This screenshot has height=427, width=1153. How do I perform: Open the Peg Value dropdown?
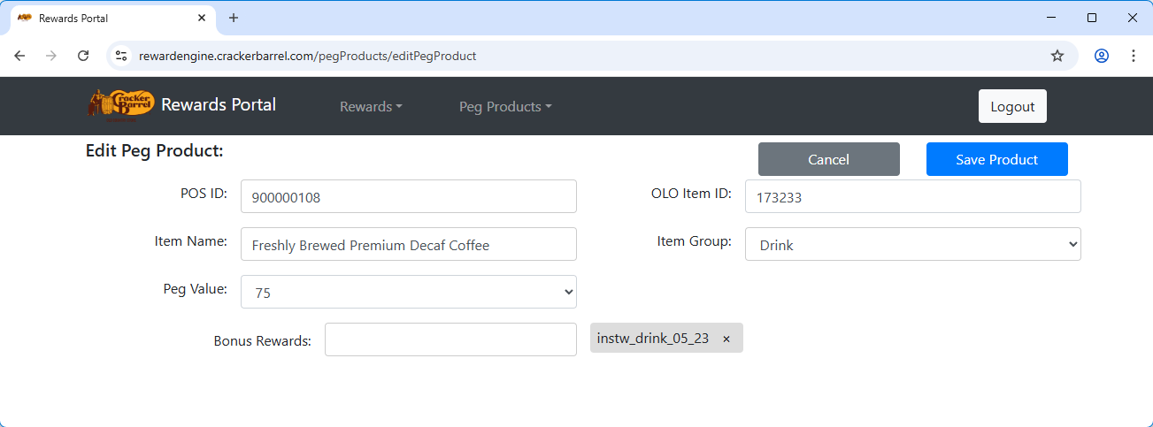point(408,292)
